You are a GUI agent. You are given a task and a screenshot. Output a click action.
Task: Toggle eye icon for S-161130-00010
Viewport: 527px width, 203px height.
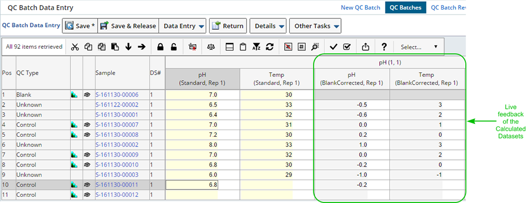coord(87,165)
